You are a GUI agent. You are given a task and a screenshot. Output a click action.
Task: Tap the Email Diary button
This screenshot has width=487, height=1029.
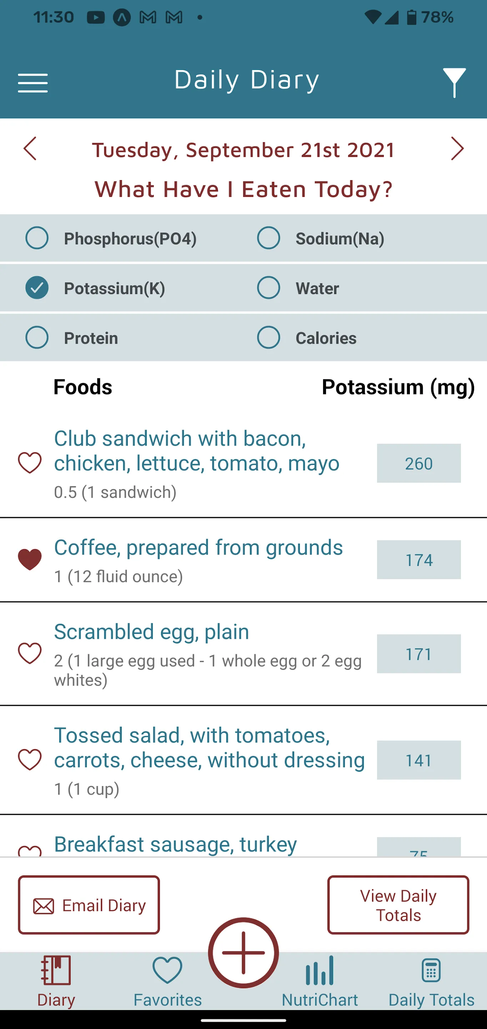89,905
